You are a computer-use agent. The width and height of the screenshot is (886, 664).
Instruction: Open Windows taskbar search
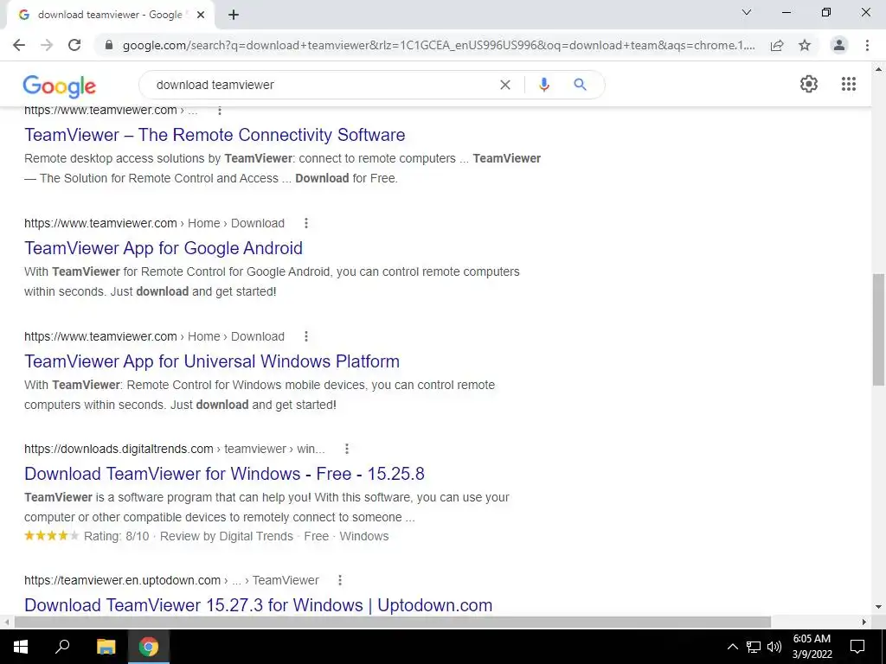62,647
